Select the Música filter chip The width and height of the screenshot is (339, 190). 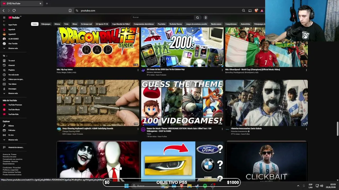(57, 24)
